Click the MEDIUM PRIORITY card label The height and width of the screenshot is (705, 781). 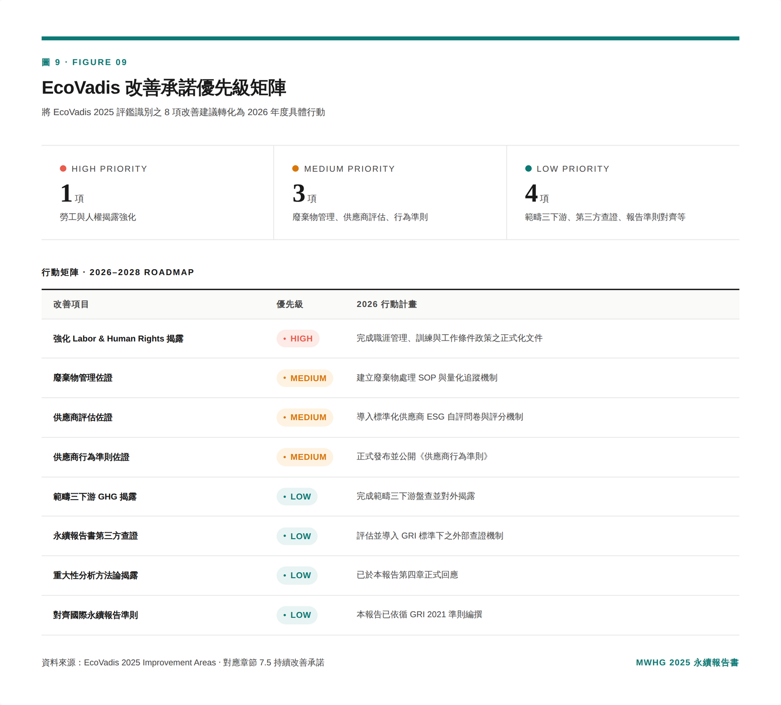(349, 169)
